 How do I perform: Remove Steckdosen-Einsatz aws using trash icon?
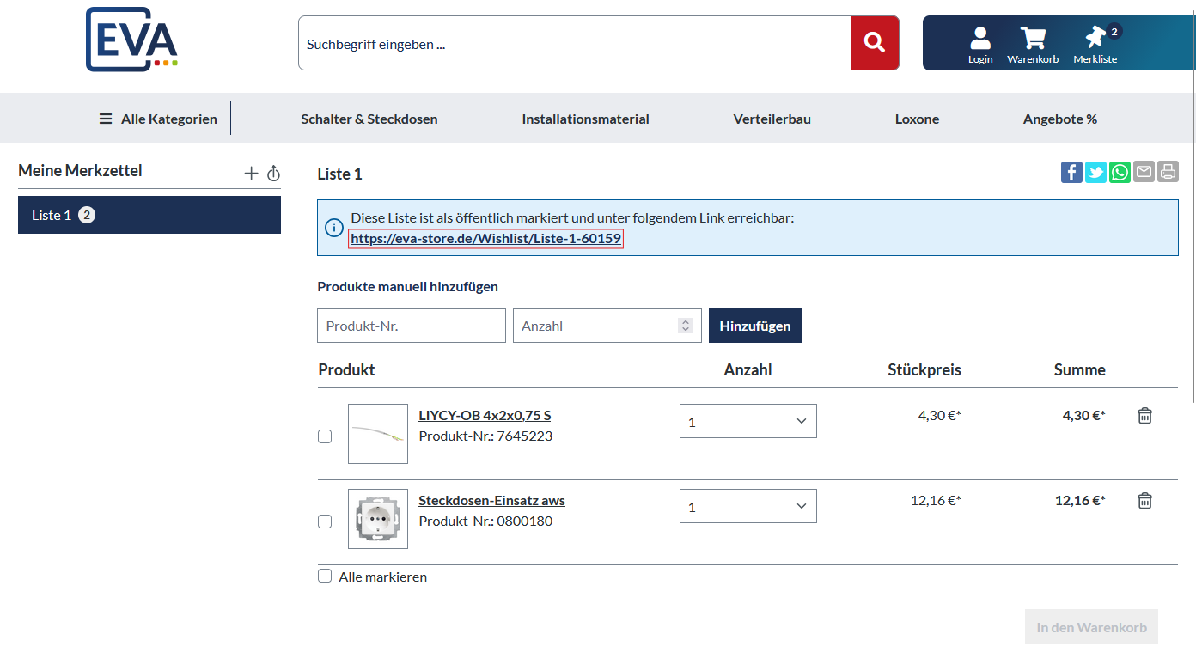1144,501
